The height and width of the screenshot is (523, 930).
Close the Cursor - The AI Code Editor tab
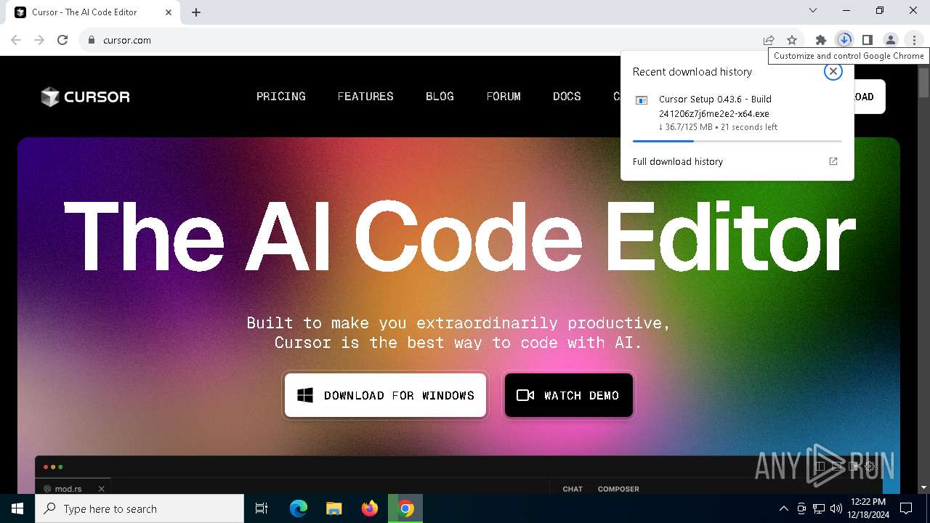tap(168, 12)
